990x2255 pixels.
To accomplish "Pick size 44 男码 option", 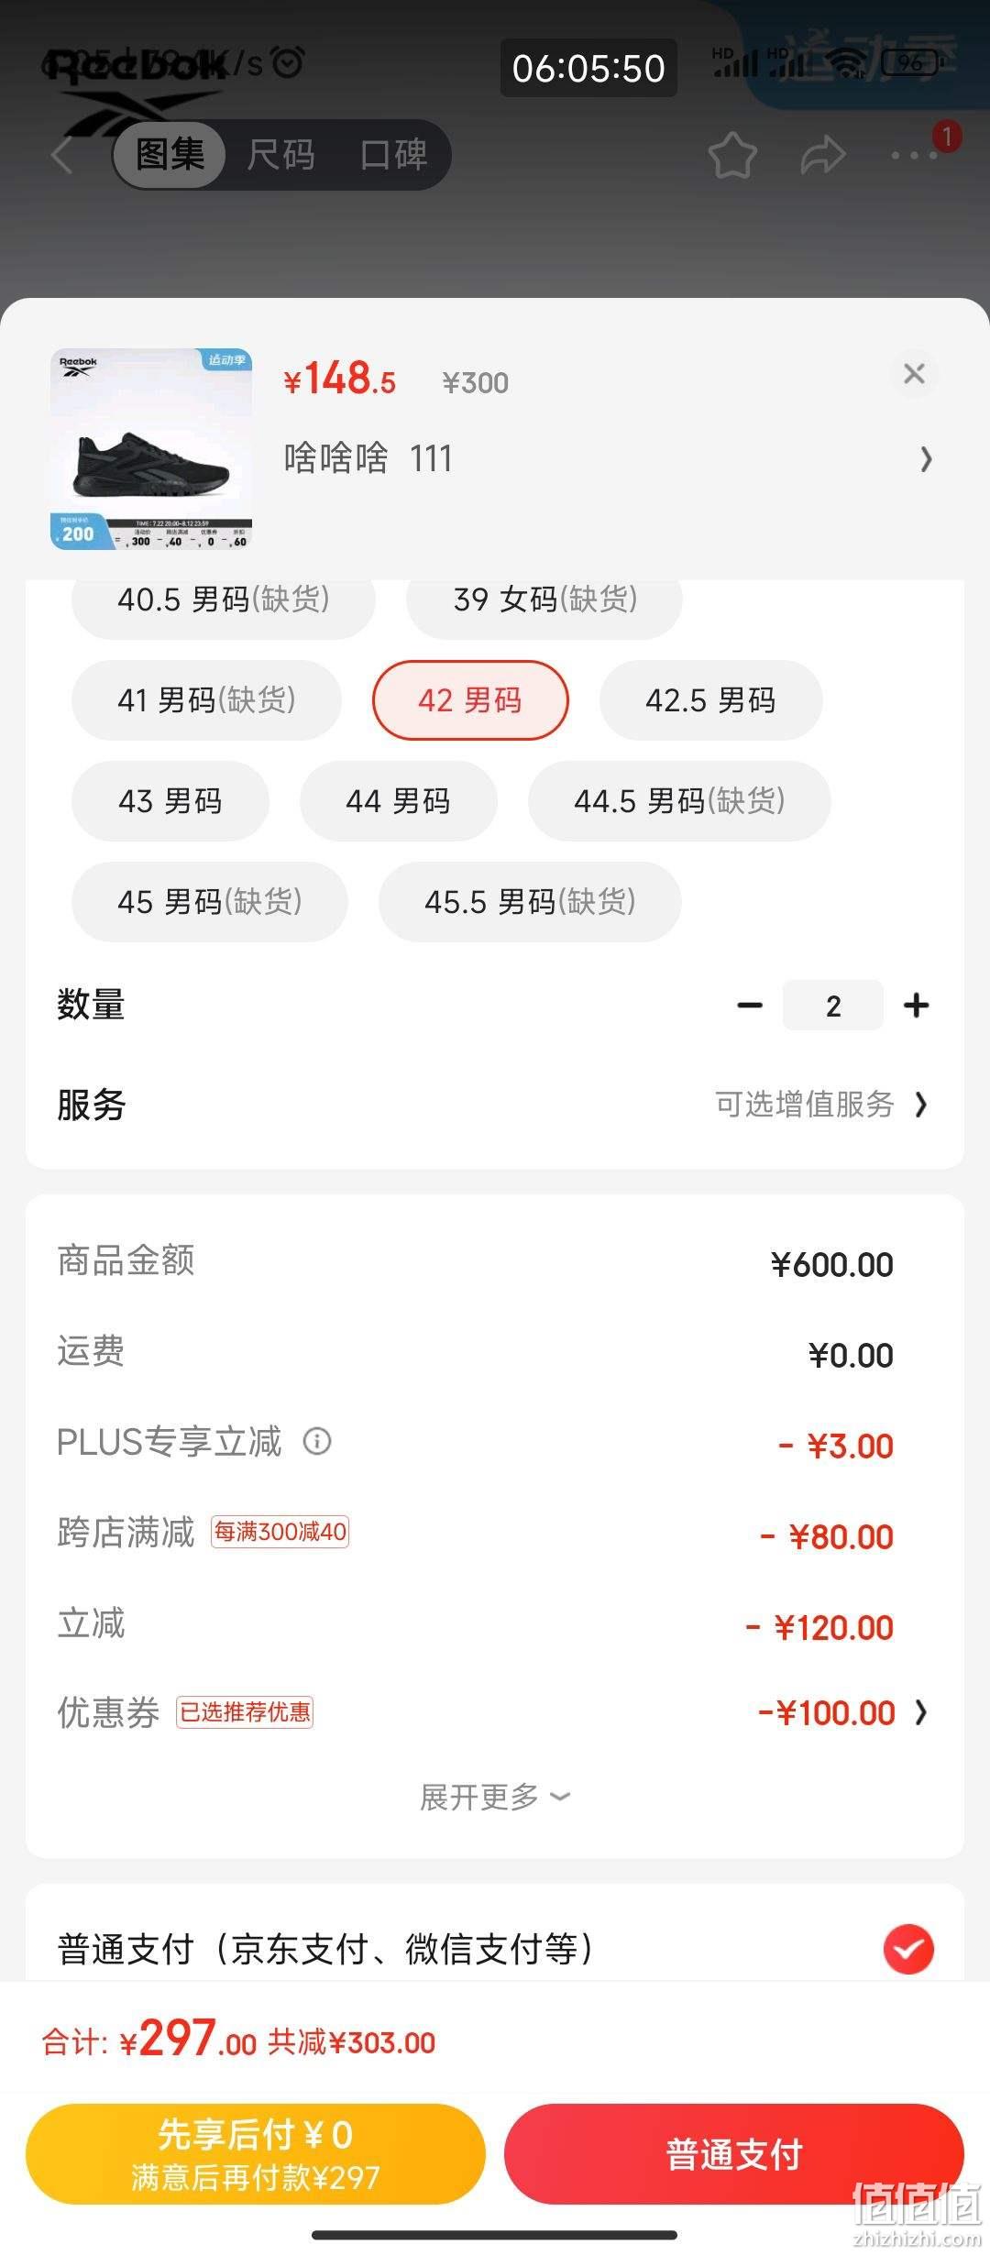I will [x=398, y=801].
